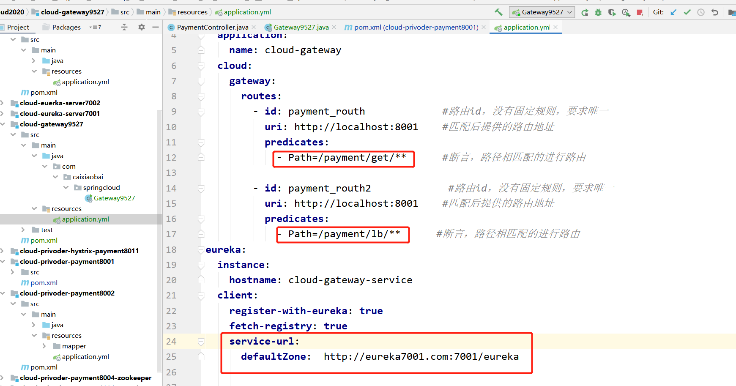Expand the cloud-privoder-payment8004-zookeeper module
736x386 pixels.
[3, 378]
